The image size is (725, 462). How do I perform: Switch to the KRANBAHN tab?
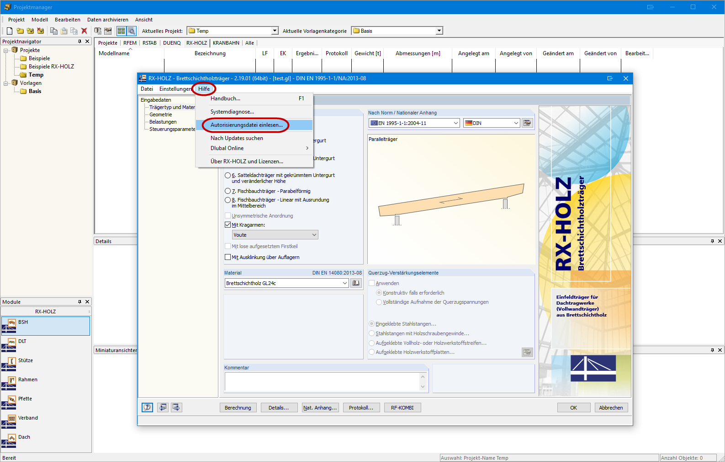[x=226, y=43]
